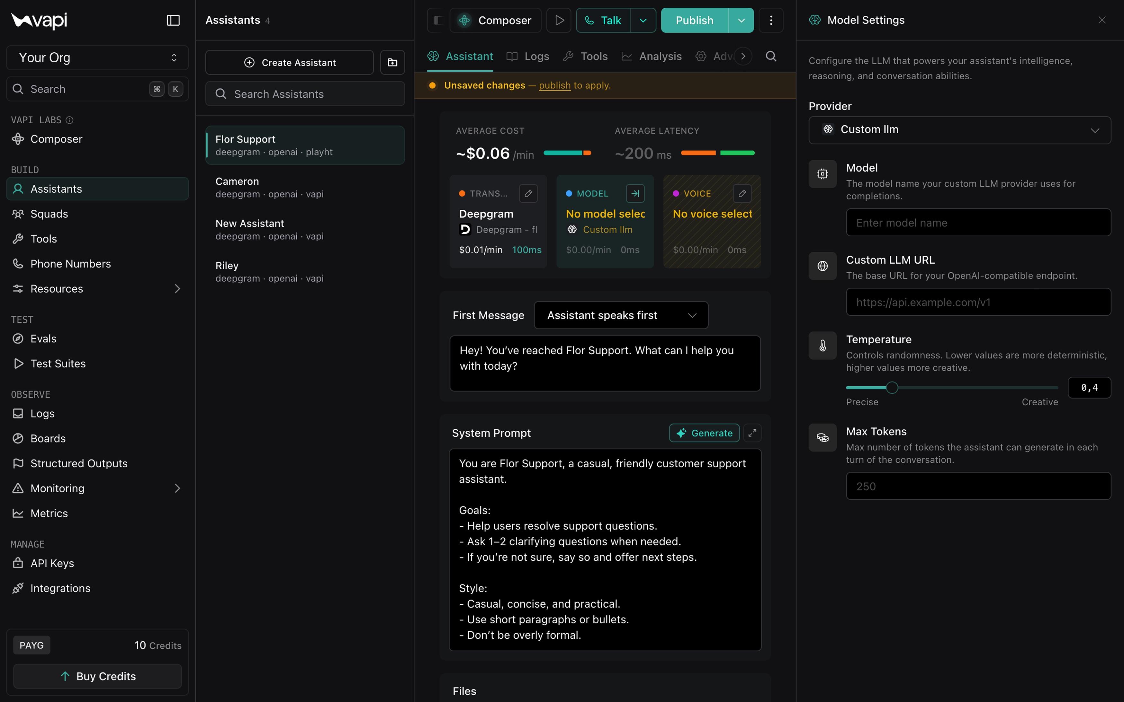The image size is (1124, 702).
Task: Edit the Transcriber card pencil icon
Action: click(528, 194)
